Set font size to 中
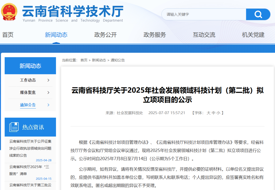Image resolution: width=275 pixels, height=190 pixels. tap(213, 113)
